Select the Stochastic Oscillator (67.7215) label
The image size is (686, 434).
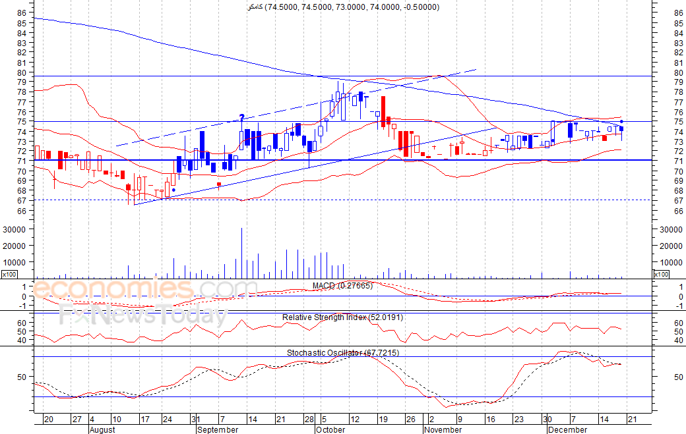343,352
